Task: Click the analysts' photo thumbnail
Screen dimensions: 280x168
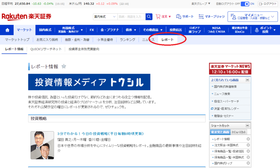Action: (42, 145)
